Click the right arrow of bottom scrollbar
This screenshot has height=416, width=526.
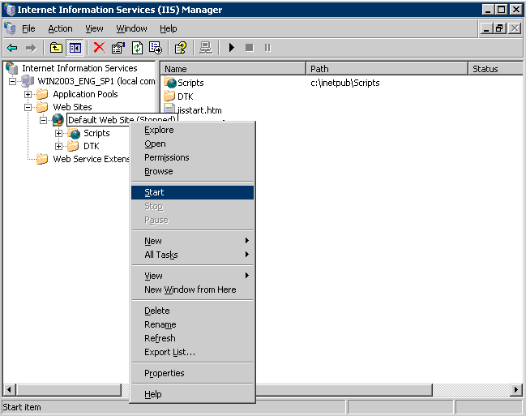point(516,390)
